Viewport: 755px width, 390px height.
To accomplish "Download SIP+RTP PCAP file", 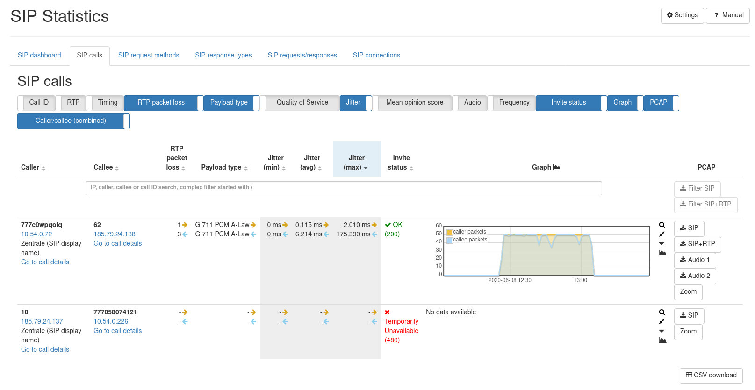I will click(x=697, y=244).
